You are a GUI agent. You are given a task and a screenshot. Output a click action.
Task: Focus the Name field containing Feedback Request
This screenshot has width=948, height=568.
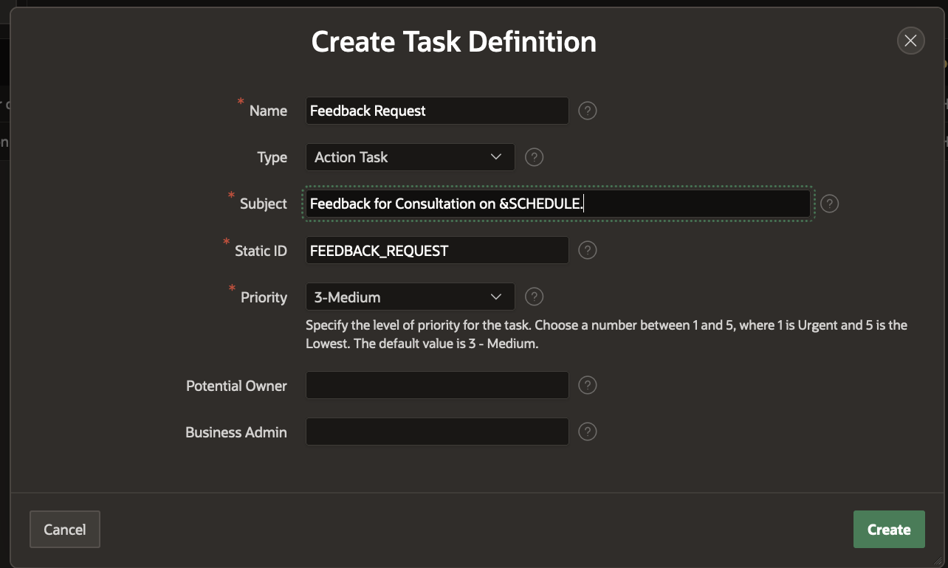(x=437, y=111)
